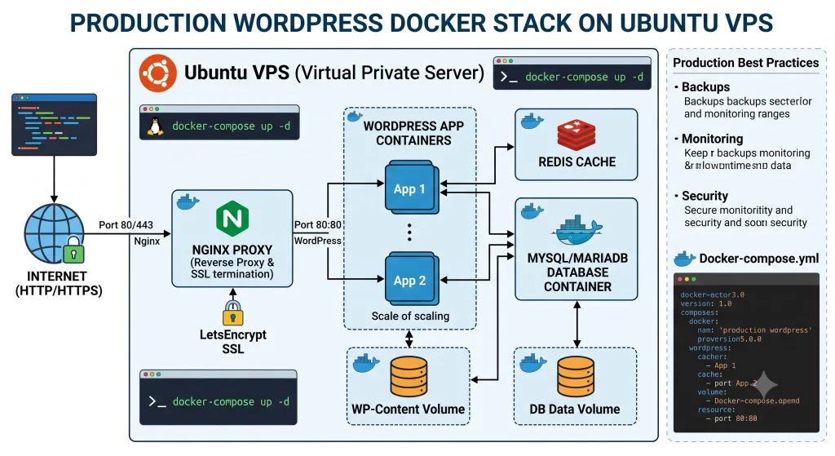Click the Docker whale in the MySQL/MariaDB container
835x456 pixels.
point(577,229)
